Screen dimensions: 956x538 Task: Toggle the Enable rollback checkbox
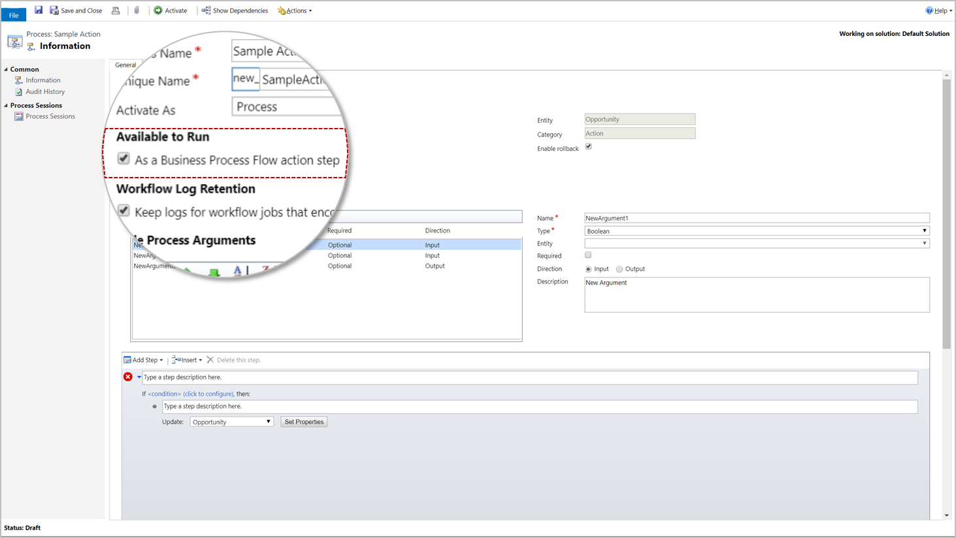click(587, 147)
